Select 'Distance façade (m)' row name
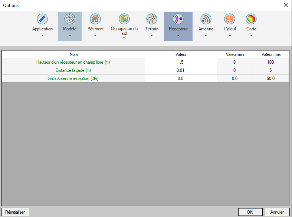292x217 pixels. pos(73,70)
